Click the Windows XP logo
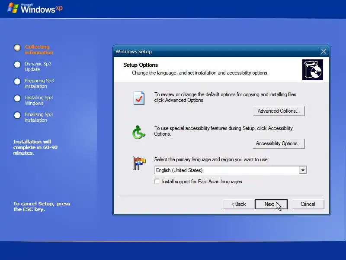The height and width of the screenshot is (260, 346). [x=35, y=8]
